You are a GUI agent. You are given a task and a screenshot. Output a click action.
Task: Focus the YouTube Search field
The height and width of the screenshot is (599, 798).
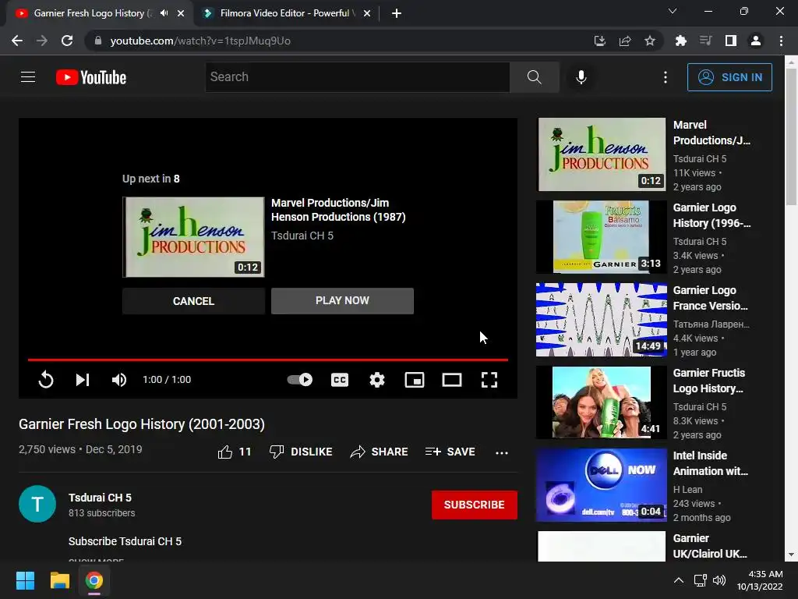pos(357,77)
